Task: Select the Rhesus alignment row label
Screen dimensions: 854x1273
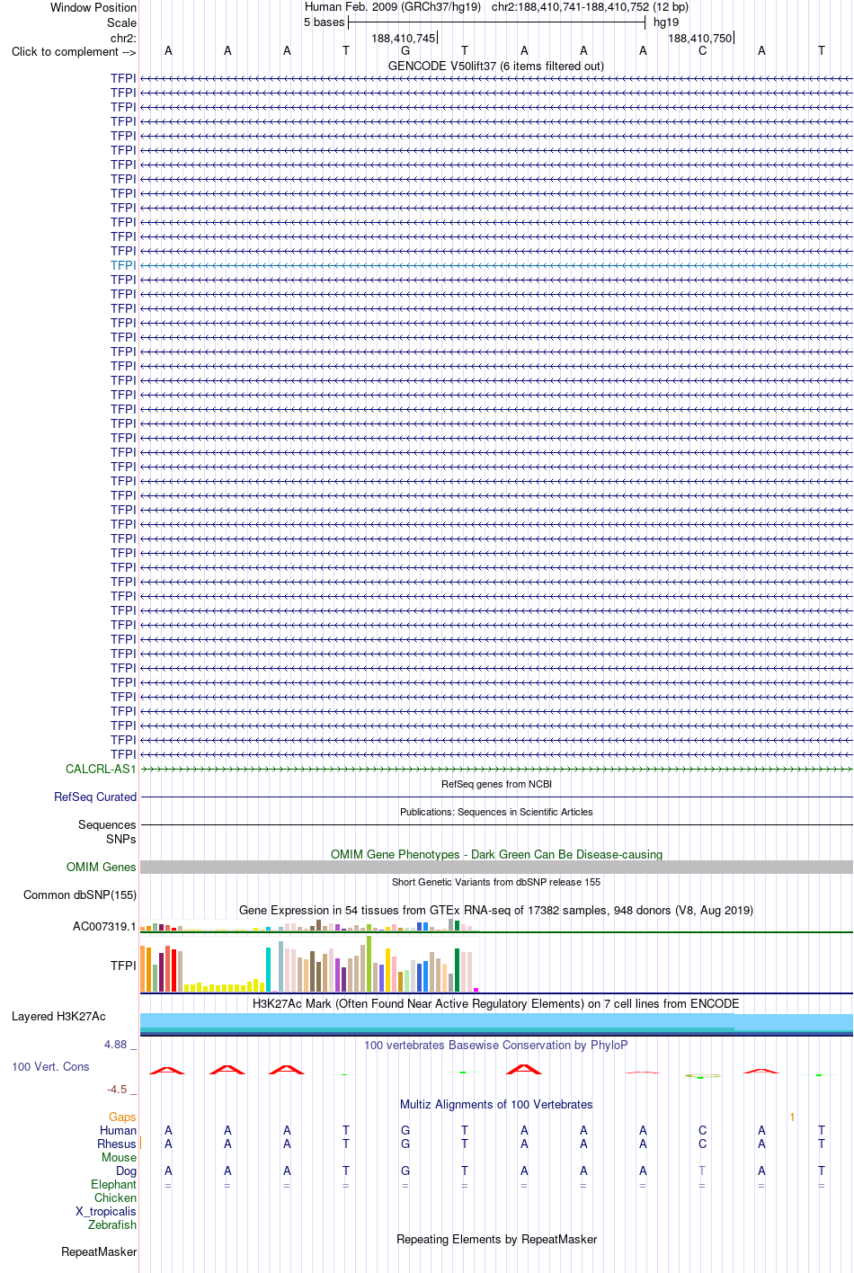Action: click(117, 1144)
